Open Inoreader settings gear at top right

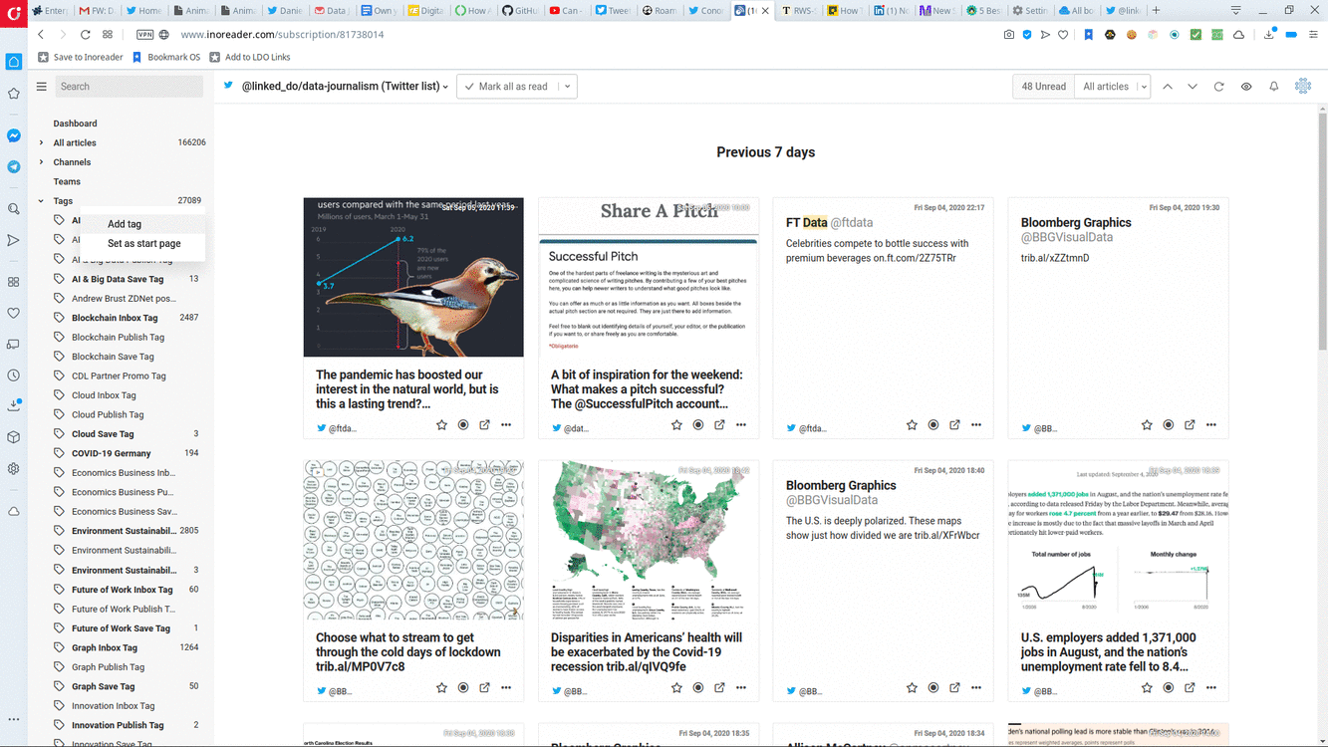pos(1303,87)
